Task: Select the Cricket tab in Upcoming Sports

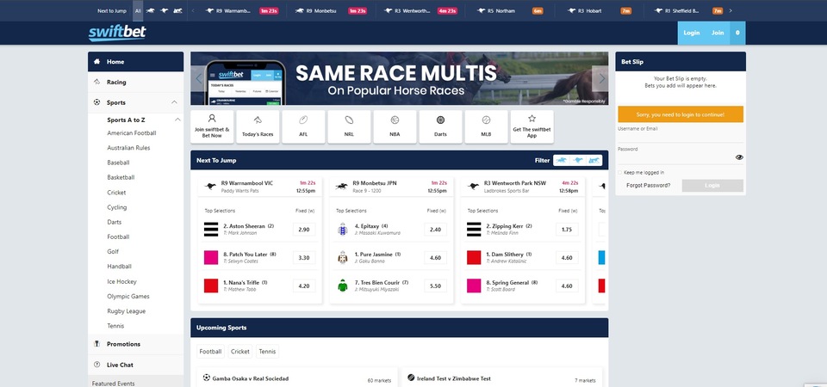Action: (x=240, y=352)
